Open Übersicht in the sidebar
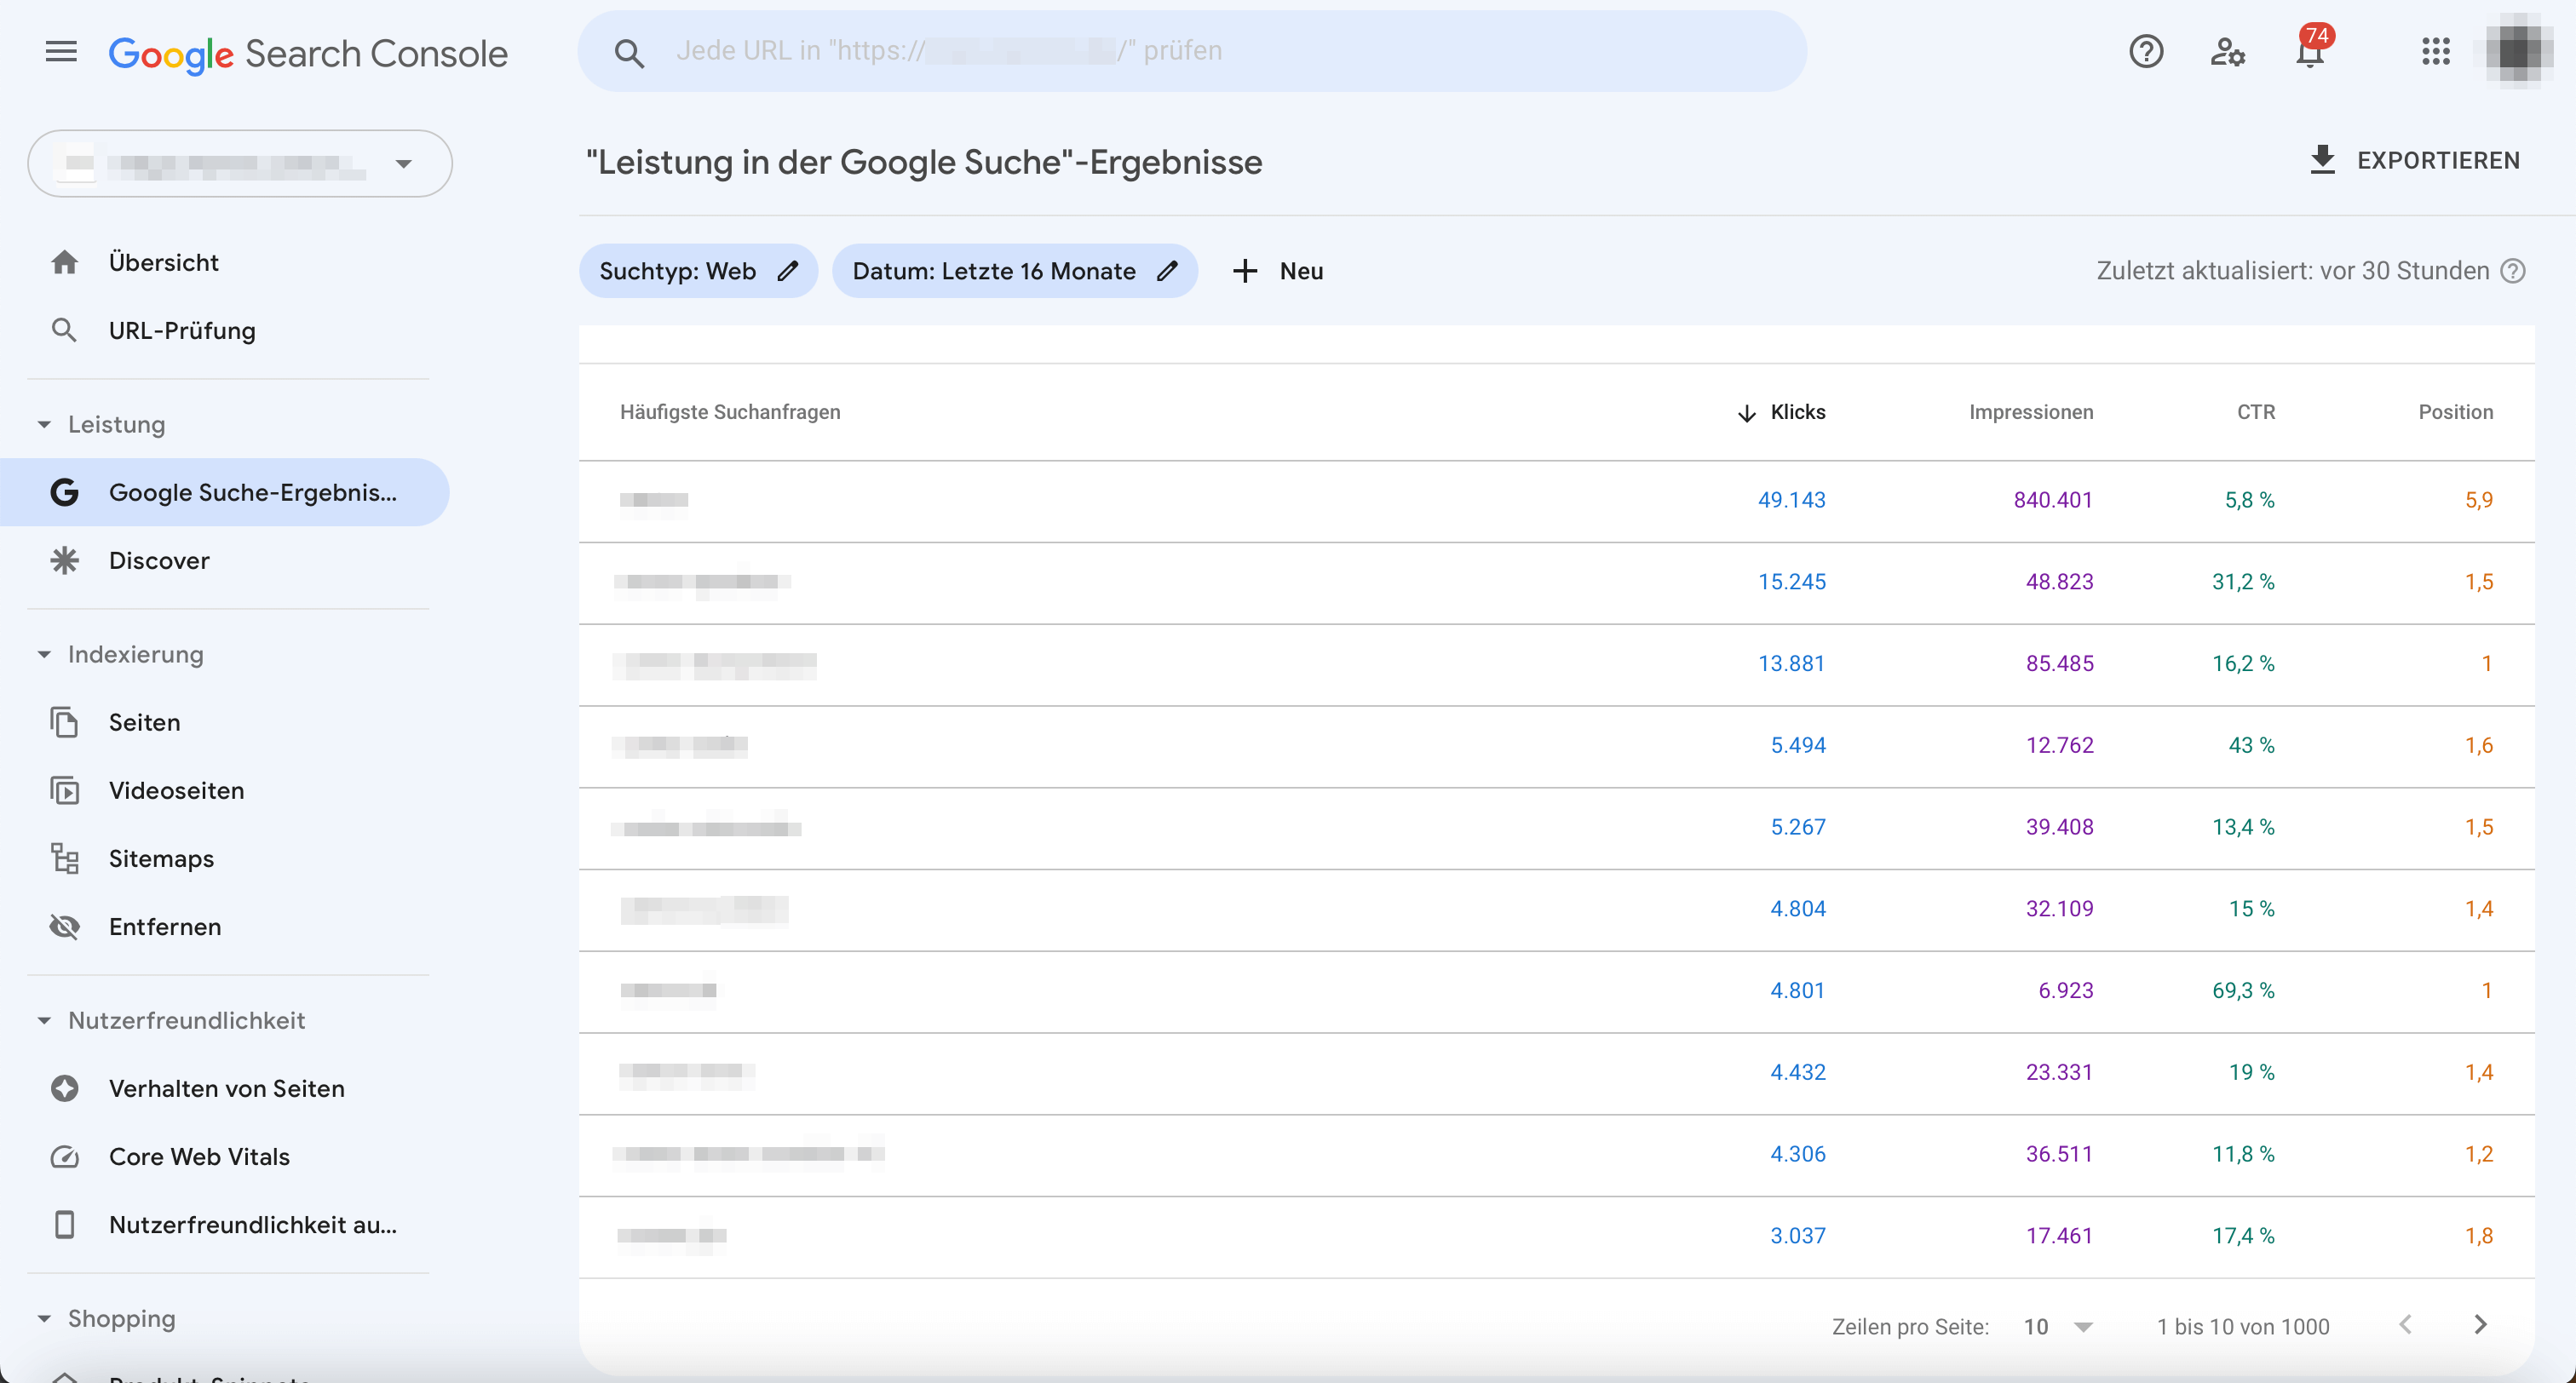Screen dimensions: 2576x1383 pos(164,262)
